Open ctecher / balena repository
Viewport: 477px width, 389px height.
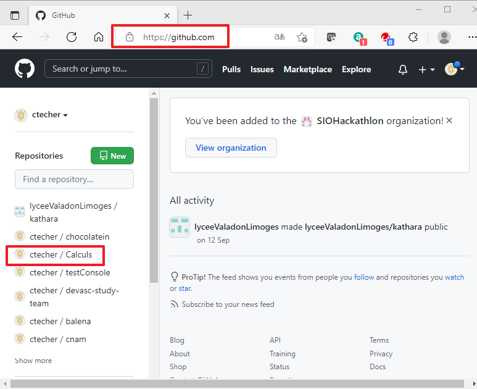click(60, 321)
